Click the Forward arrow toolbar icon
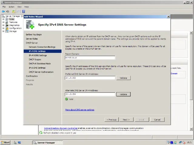Screen dimensions: 194x145 click(8, 11)
